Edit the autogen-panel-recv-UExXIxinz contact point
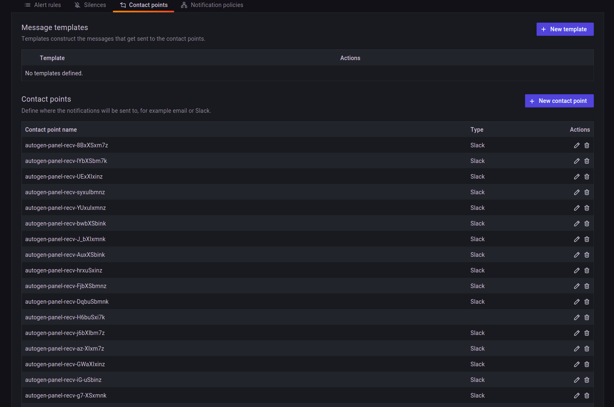This screenshot has width=614, height=407. pyautogui.click(x=577, y=177)
